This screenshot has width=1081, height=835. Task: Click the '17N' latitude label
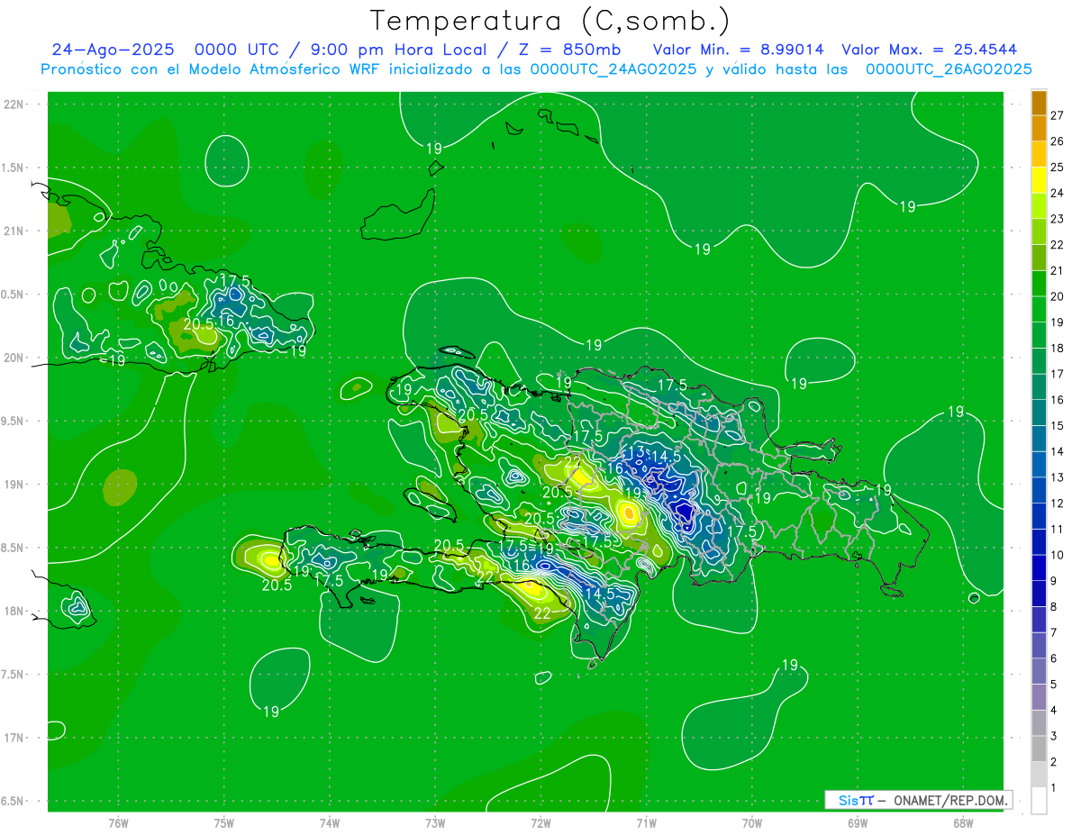(14, 738)
